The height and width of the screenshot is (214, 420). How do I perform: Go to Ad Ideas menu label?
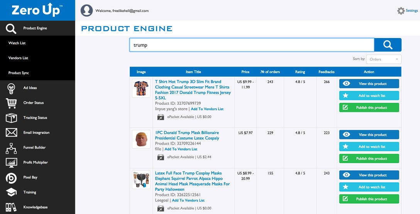[30, 88]
